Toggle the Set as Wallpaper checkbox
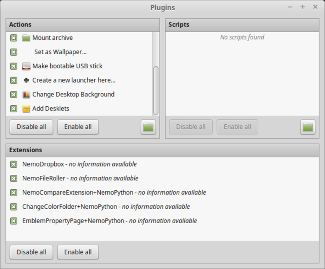 (x=13, y=52)
